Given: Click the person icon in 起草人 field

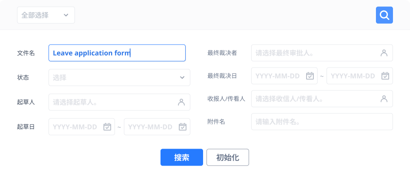Looking at the screenshot, I should (181, 102).
